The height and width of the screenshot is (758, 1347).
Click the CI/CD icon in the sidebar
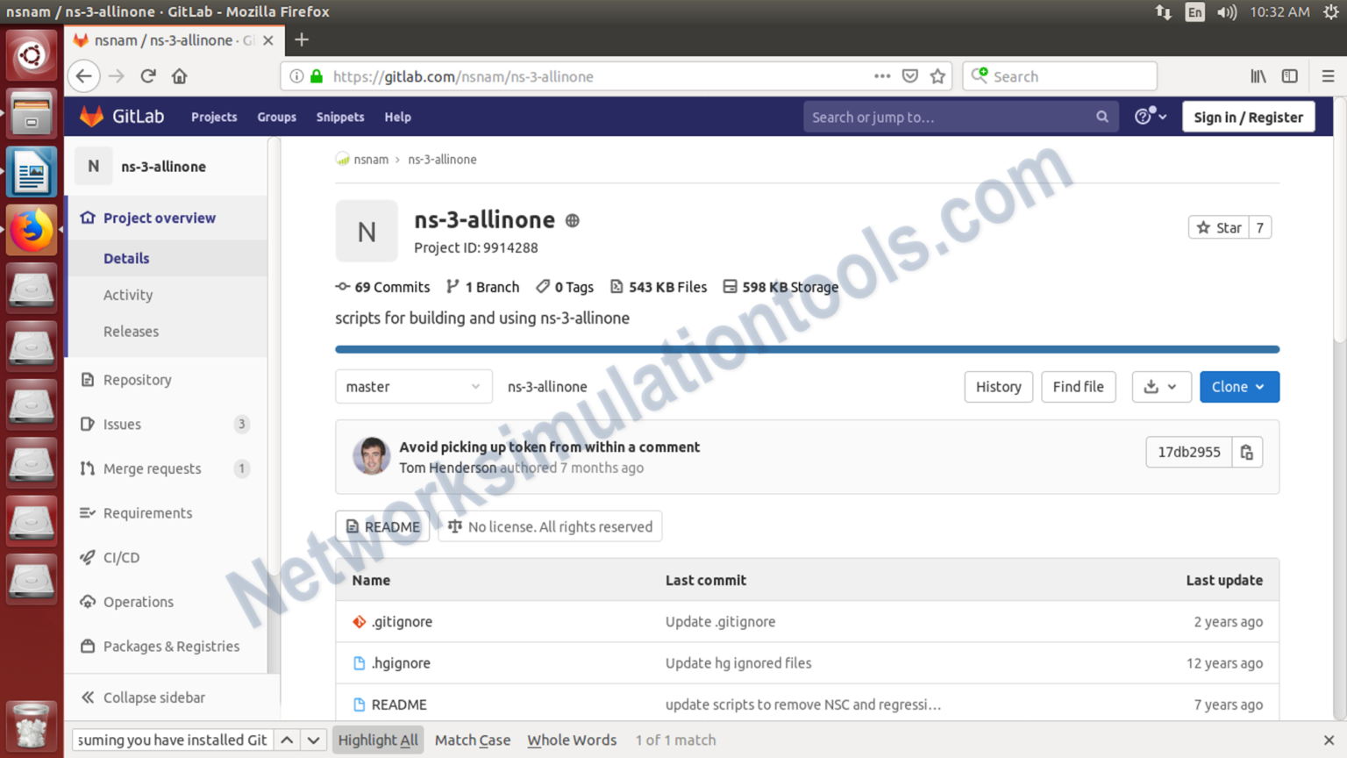(87, 557)
